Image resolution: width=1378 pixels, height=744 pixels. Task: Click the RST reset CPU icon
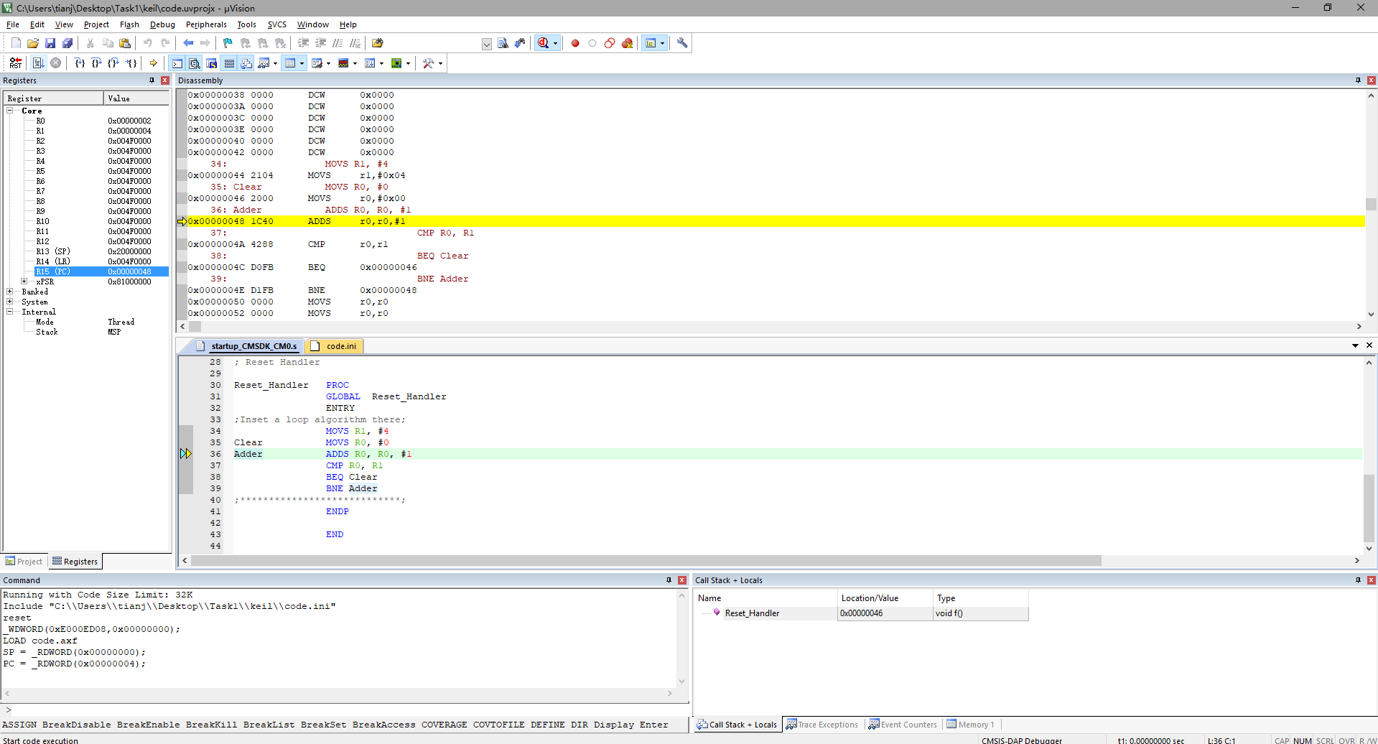tap(16, 63)
